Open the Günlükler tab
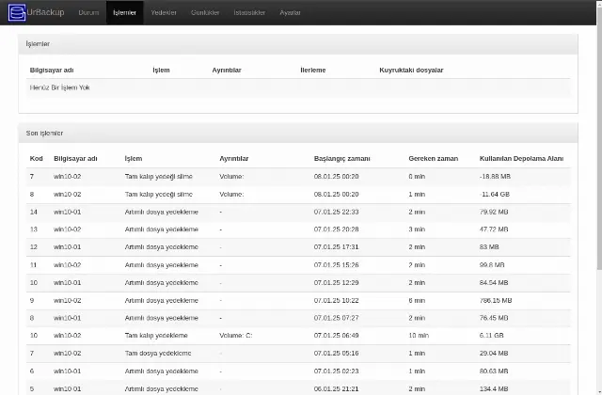Image resolution: width=602 pixels, height=395 pixels. [205, 12]
